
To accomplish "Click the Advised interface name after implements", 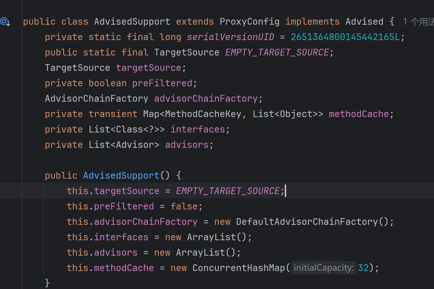I will (x=364, y=22).
